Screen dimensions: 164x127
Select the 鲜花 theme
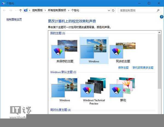tap(123, 89)
